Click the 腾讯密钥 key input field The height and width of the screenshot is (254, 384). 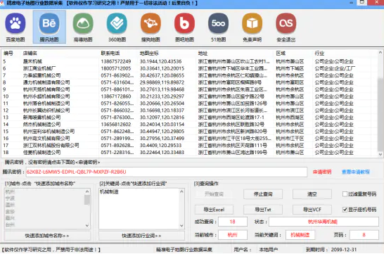(166, 172)
